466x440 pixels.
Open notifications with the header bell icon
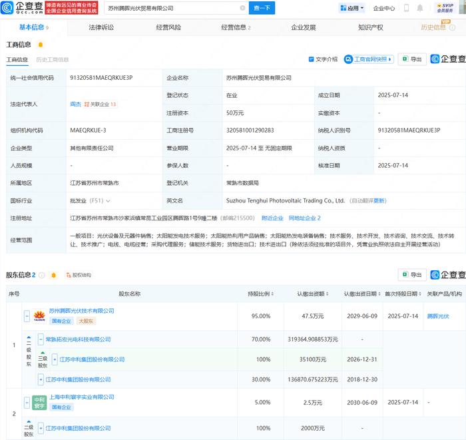[x=419, y=8]
